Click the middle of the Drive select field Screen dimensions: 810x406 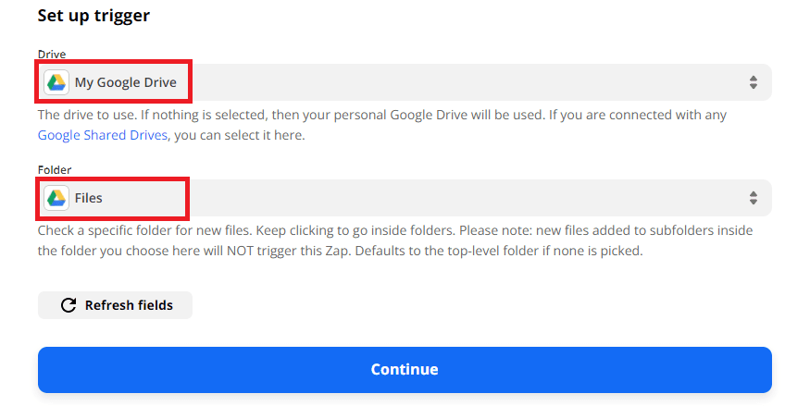click(x=405, y=82)
